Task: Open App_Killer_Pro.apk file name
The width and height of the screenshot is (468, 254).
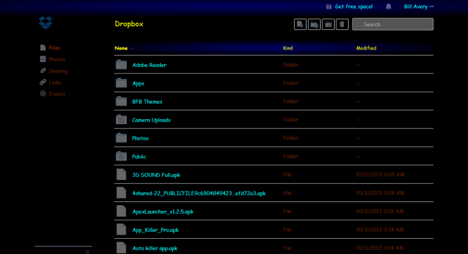Action: [x=155, y=230]
